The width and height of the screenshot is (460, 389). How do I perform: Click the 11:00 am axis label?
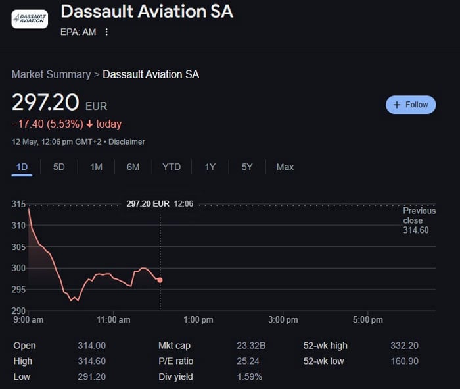tap(114, 320)
